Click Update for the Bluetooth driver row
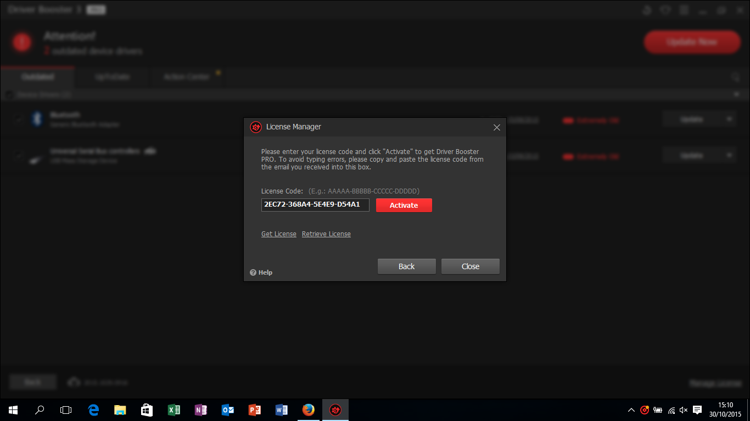750x421 pixels. pyautogui.click(x=692, y=120)
